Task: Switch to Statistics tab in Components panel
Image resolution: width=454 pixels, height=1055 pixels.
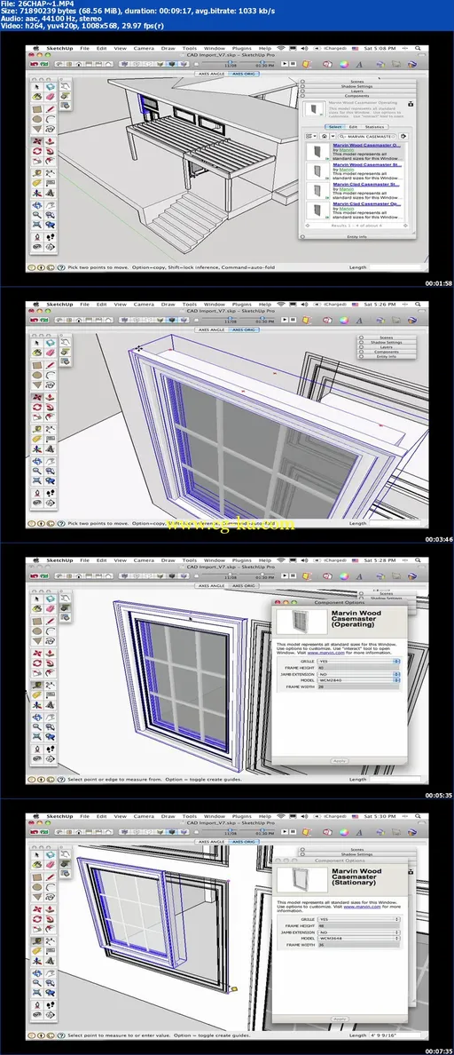Action: [x=375, y=126]
